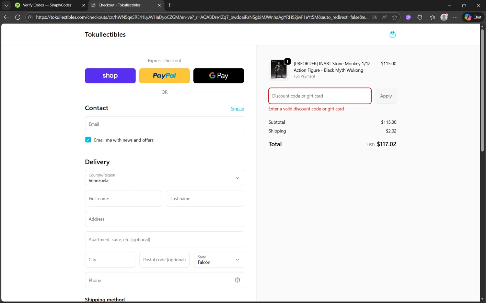Click the Sign in link
Screen dimensions: 486x303
click(237, 109)
